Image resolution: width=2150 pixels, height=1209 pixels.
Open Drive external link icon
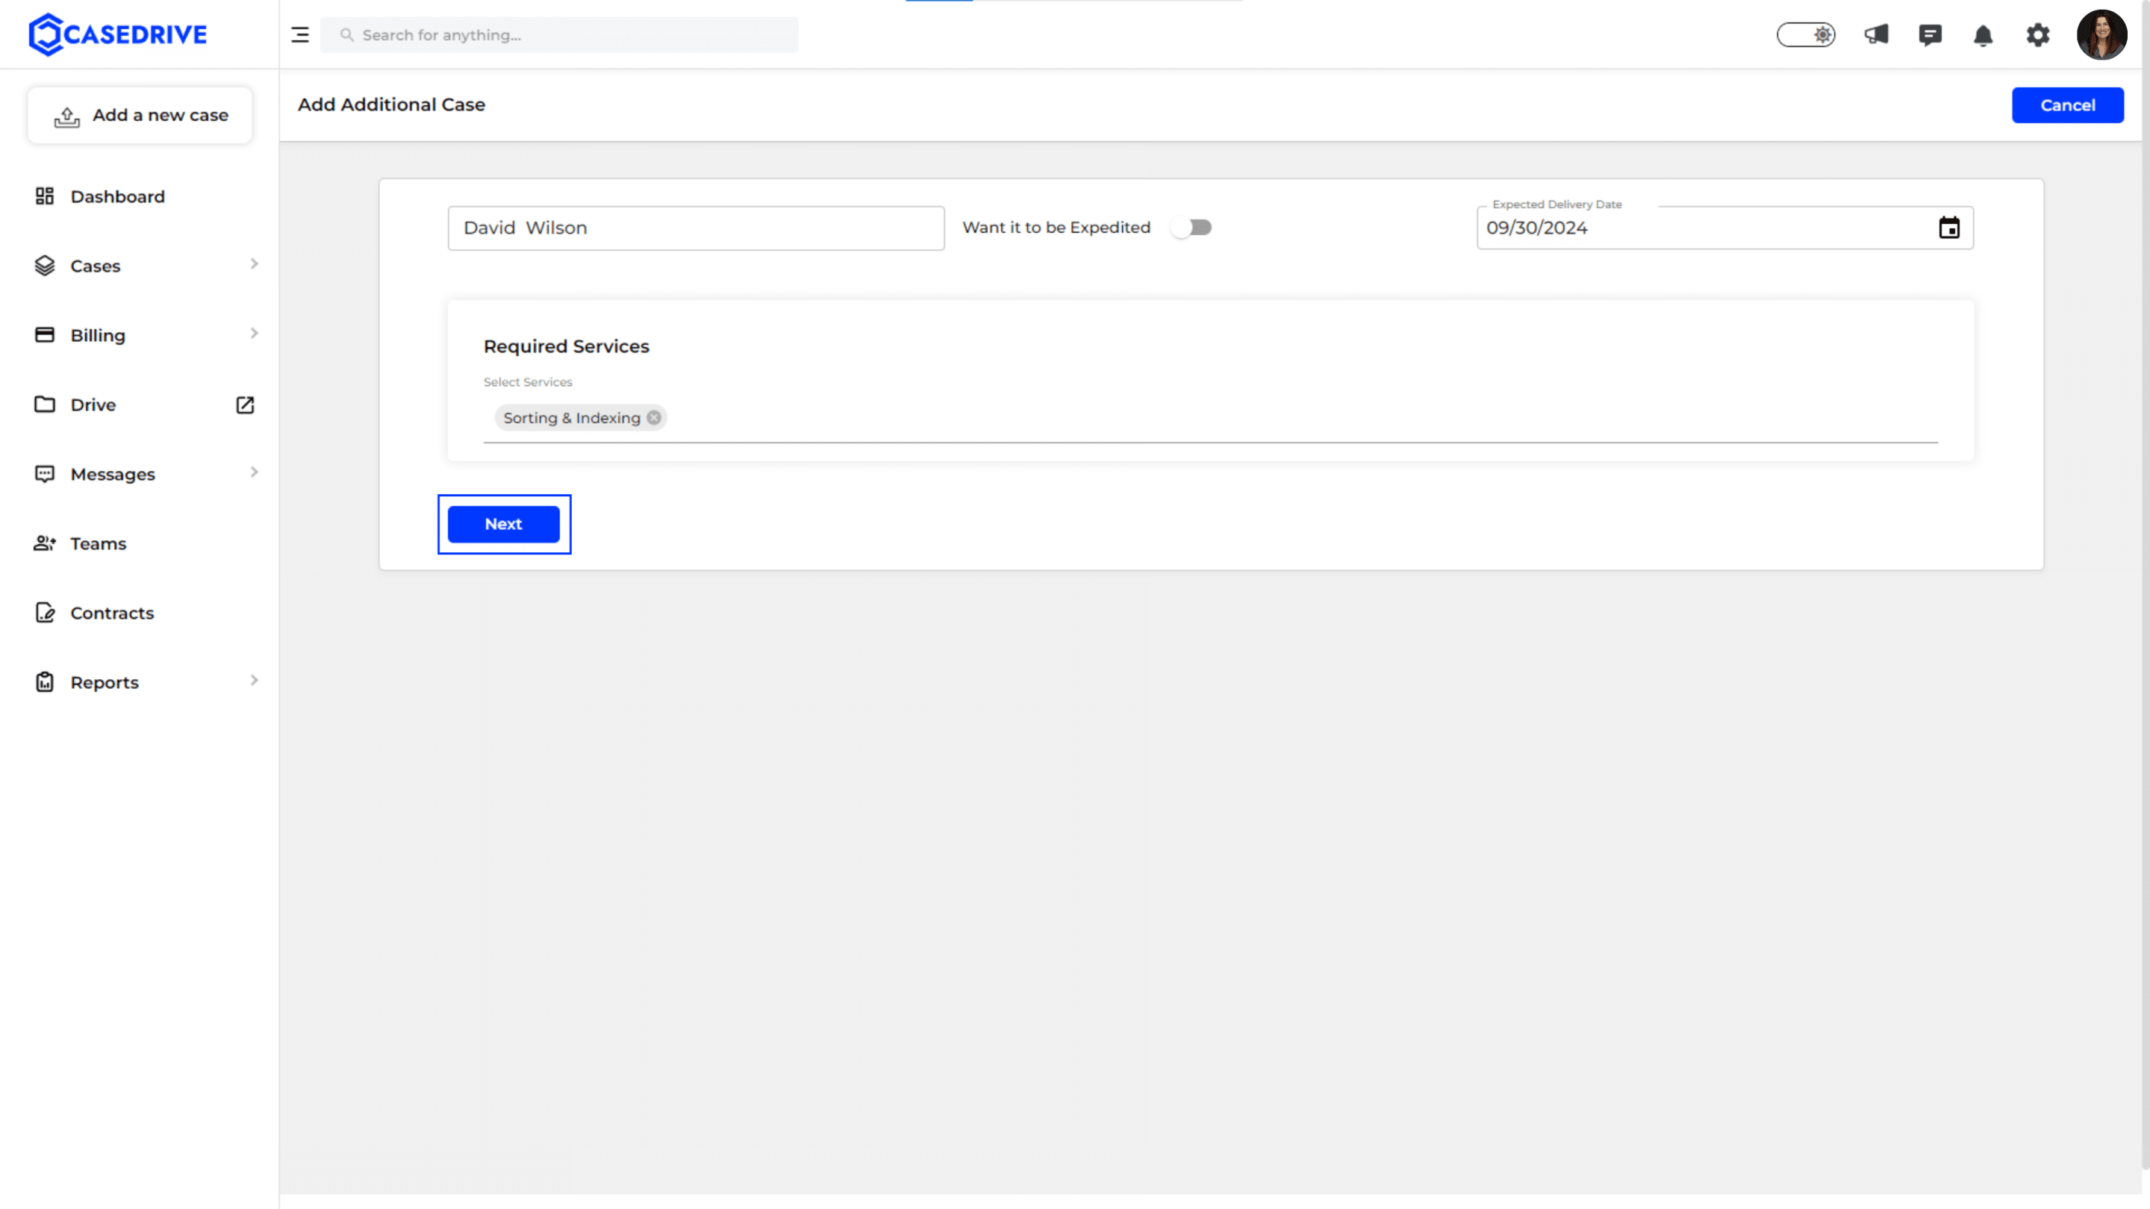click(245, 404)
